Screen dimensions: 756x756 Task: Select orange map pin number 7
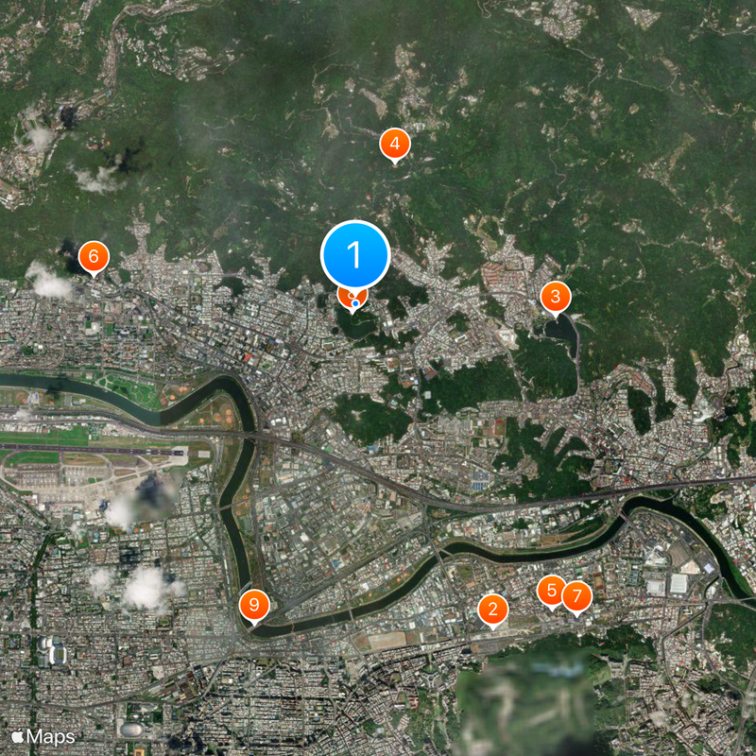tap(576, 597)
